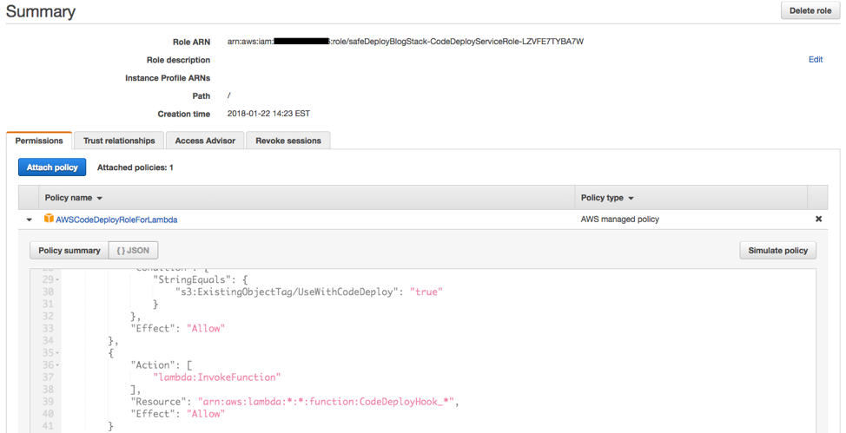
Task: Click the "lambda:InvokeFunction" string in JSON
Action: pos(217,377)
